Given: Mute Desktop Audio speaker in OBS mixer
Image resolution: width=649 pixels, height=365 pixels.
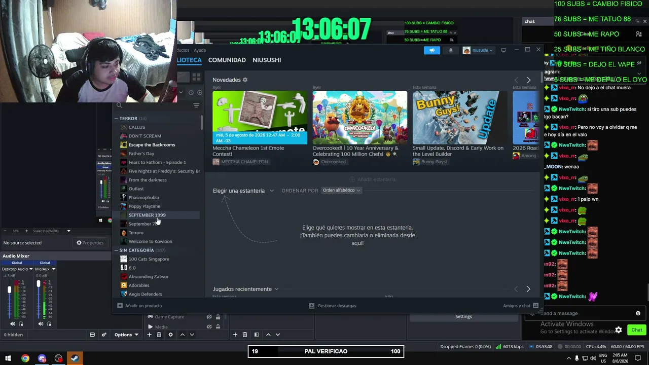Looking at the screenshot, I should 13,324.
